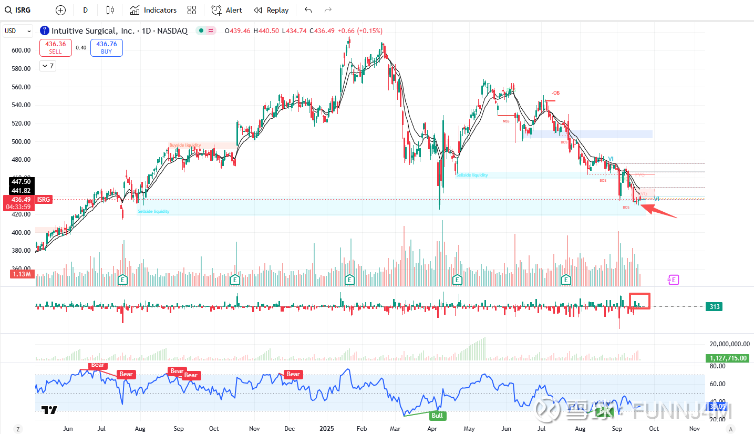
Task: Click the purple upcoming earnings E marker
Action: point(674,280)
